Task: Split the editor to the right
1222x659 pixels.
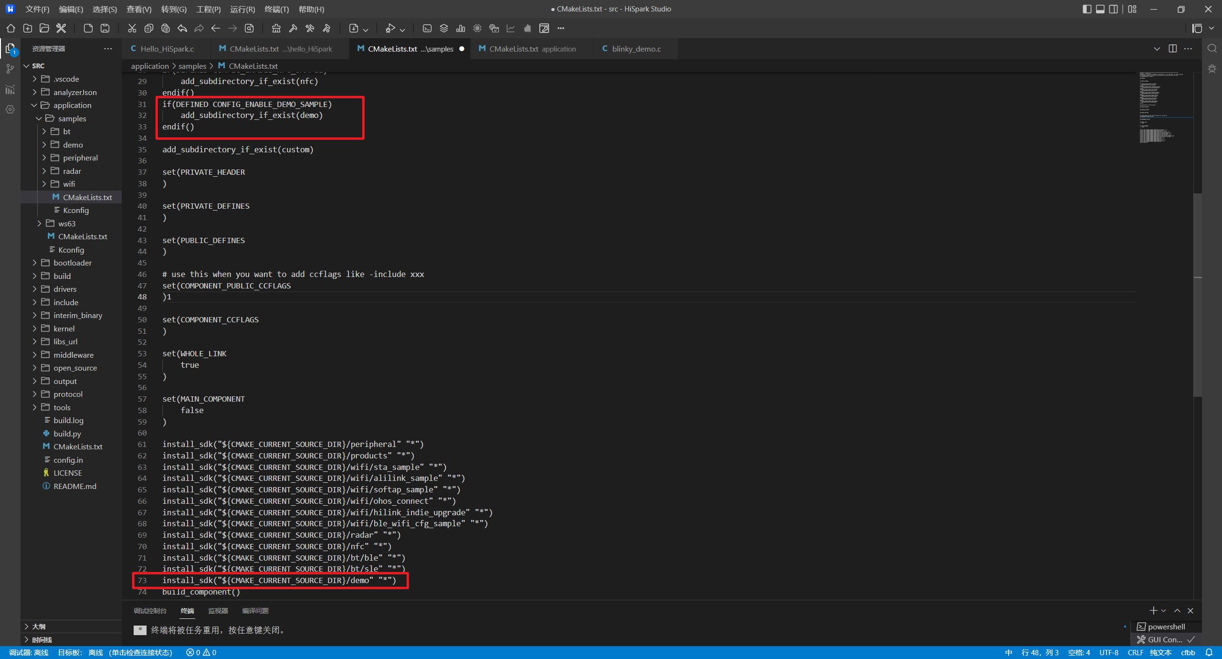Action: pyautogui.click(x=1172, y=49)
